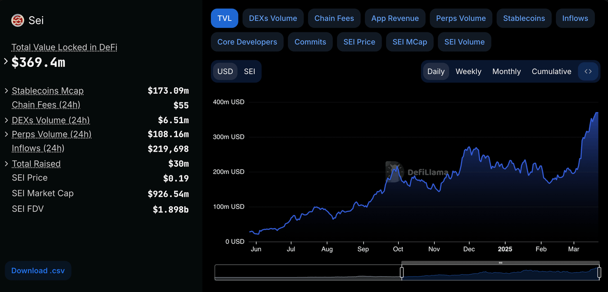This screenshot has height=292, width=608.
Task: Click the $6.51m DEXs volume value
Action: [x=173, y=120]
